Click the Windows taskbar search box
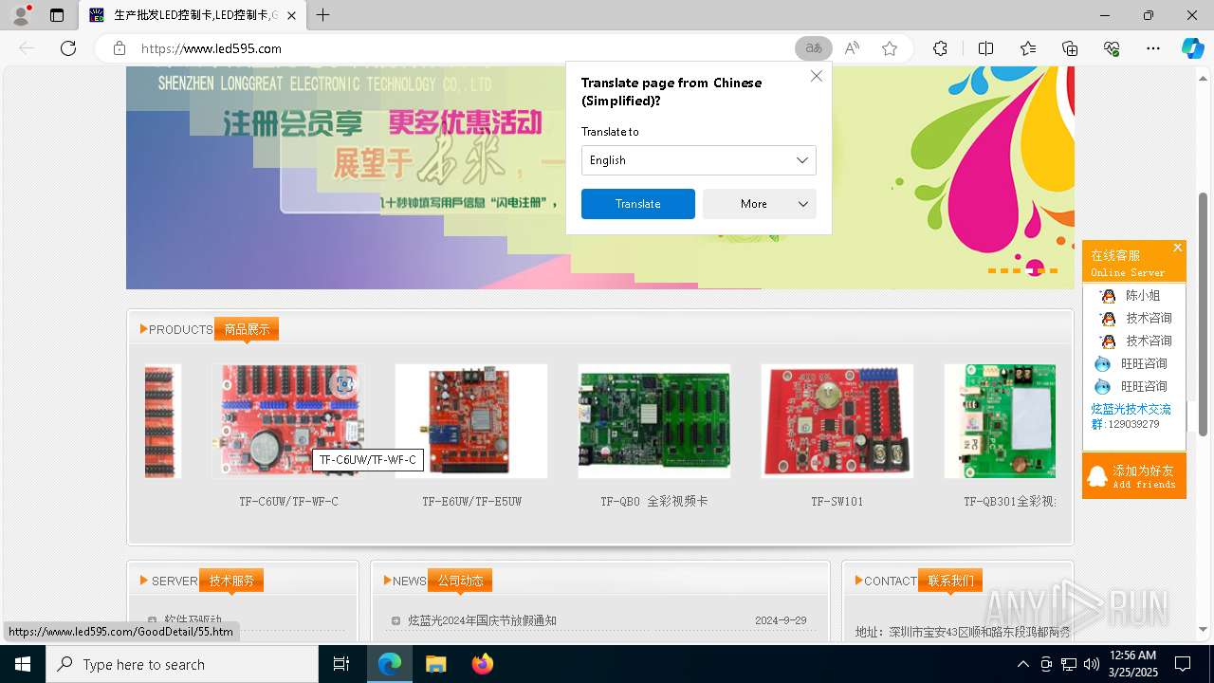The image size is (1214, 683). click(x=182, y=664)
